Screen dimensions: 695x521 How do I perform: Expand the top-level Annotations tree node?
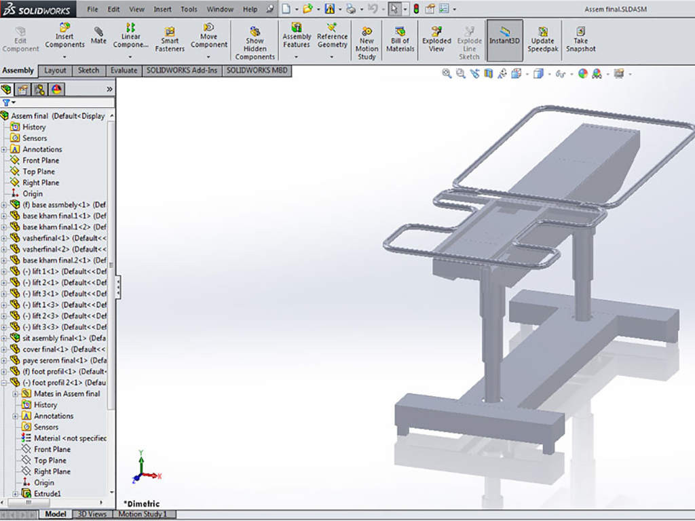pos(4,149)
